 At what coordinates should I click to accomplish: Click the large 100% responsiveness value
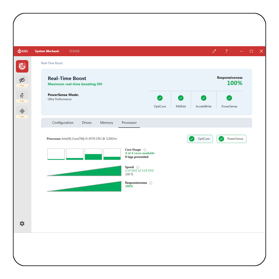point(235,83)
